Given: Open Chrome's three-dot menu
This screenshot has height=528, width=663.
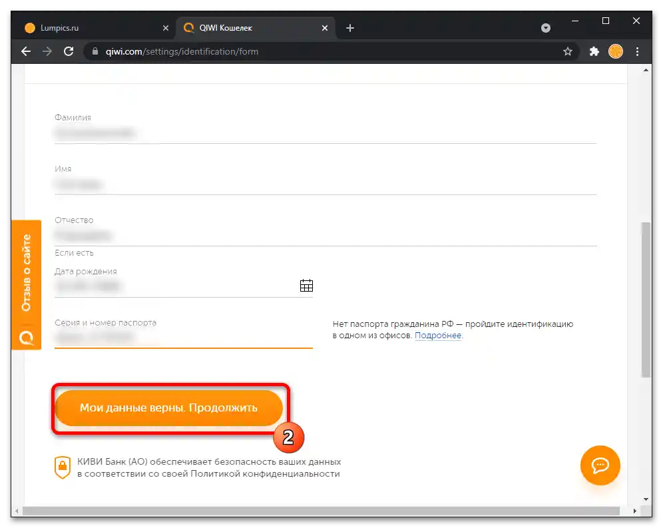Looking at the screenshot, I should point(637,52).
